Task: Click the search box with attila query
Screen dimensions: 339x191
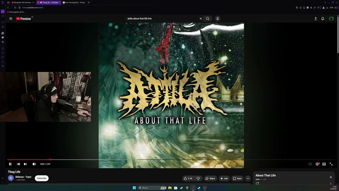Action: point(162,19)
